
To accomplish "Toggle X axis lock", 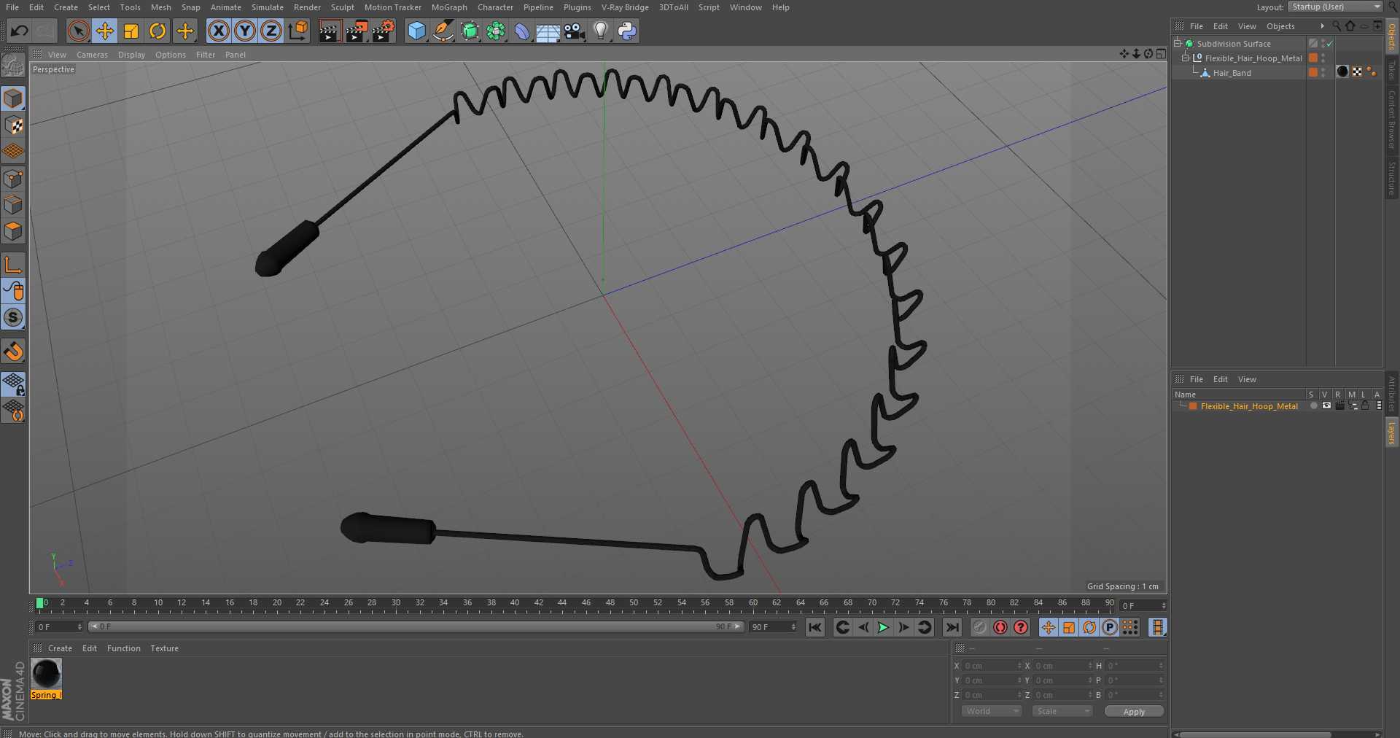I will pos(219,31).
